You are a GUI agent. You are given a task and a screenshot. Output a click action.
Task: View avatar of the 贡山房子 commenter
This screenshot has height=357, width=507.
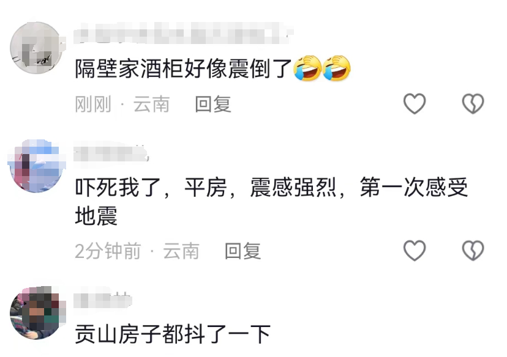tap(36, 313)
